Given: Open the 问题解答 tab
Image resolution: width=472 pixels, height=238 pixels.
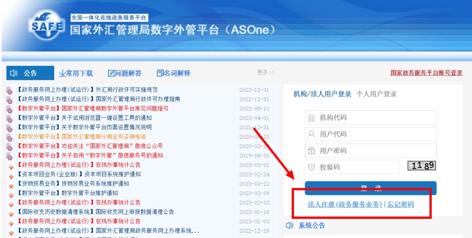Looking at the screenshot, I should click(x=125, y=73).
